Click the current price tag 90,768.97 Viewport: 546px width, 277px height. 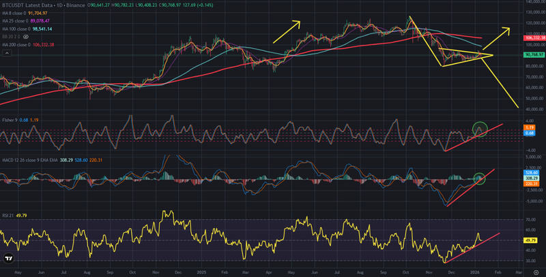tap(534, 54)
